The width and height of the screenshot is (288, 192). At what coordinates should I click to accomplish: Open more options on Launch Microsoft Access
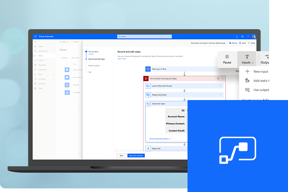[220, 86]
